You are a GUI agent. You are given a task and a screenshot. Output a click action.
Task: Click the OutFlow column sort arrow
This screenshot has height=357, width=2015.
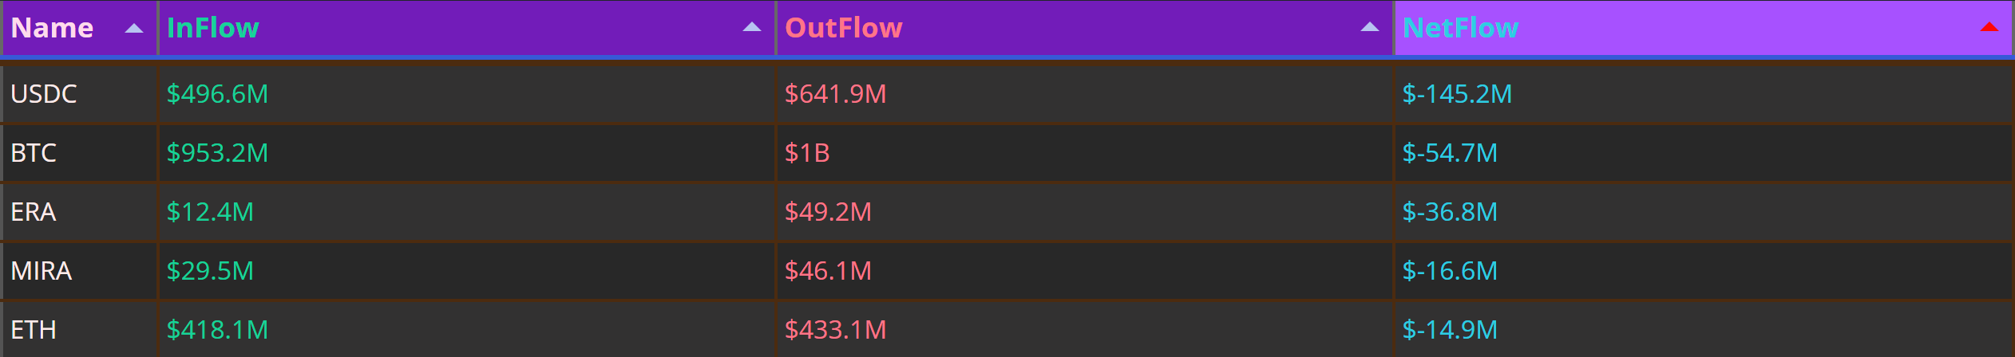[x=1370, y=28]
